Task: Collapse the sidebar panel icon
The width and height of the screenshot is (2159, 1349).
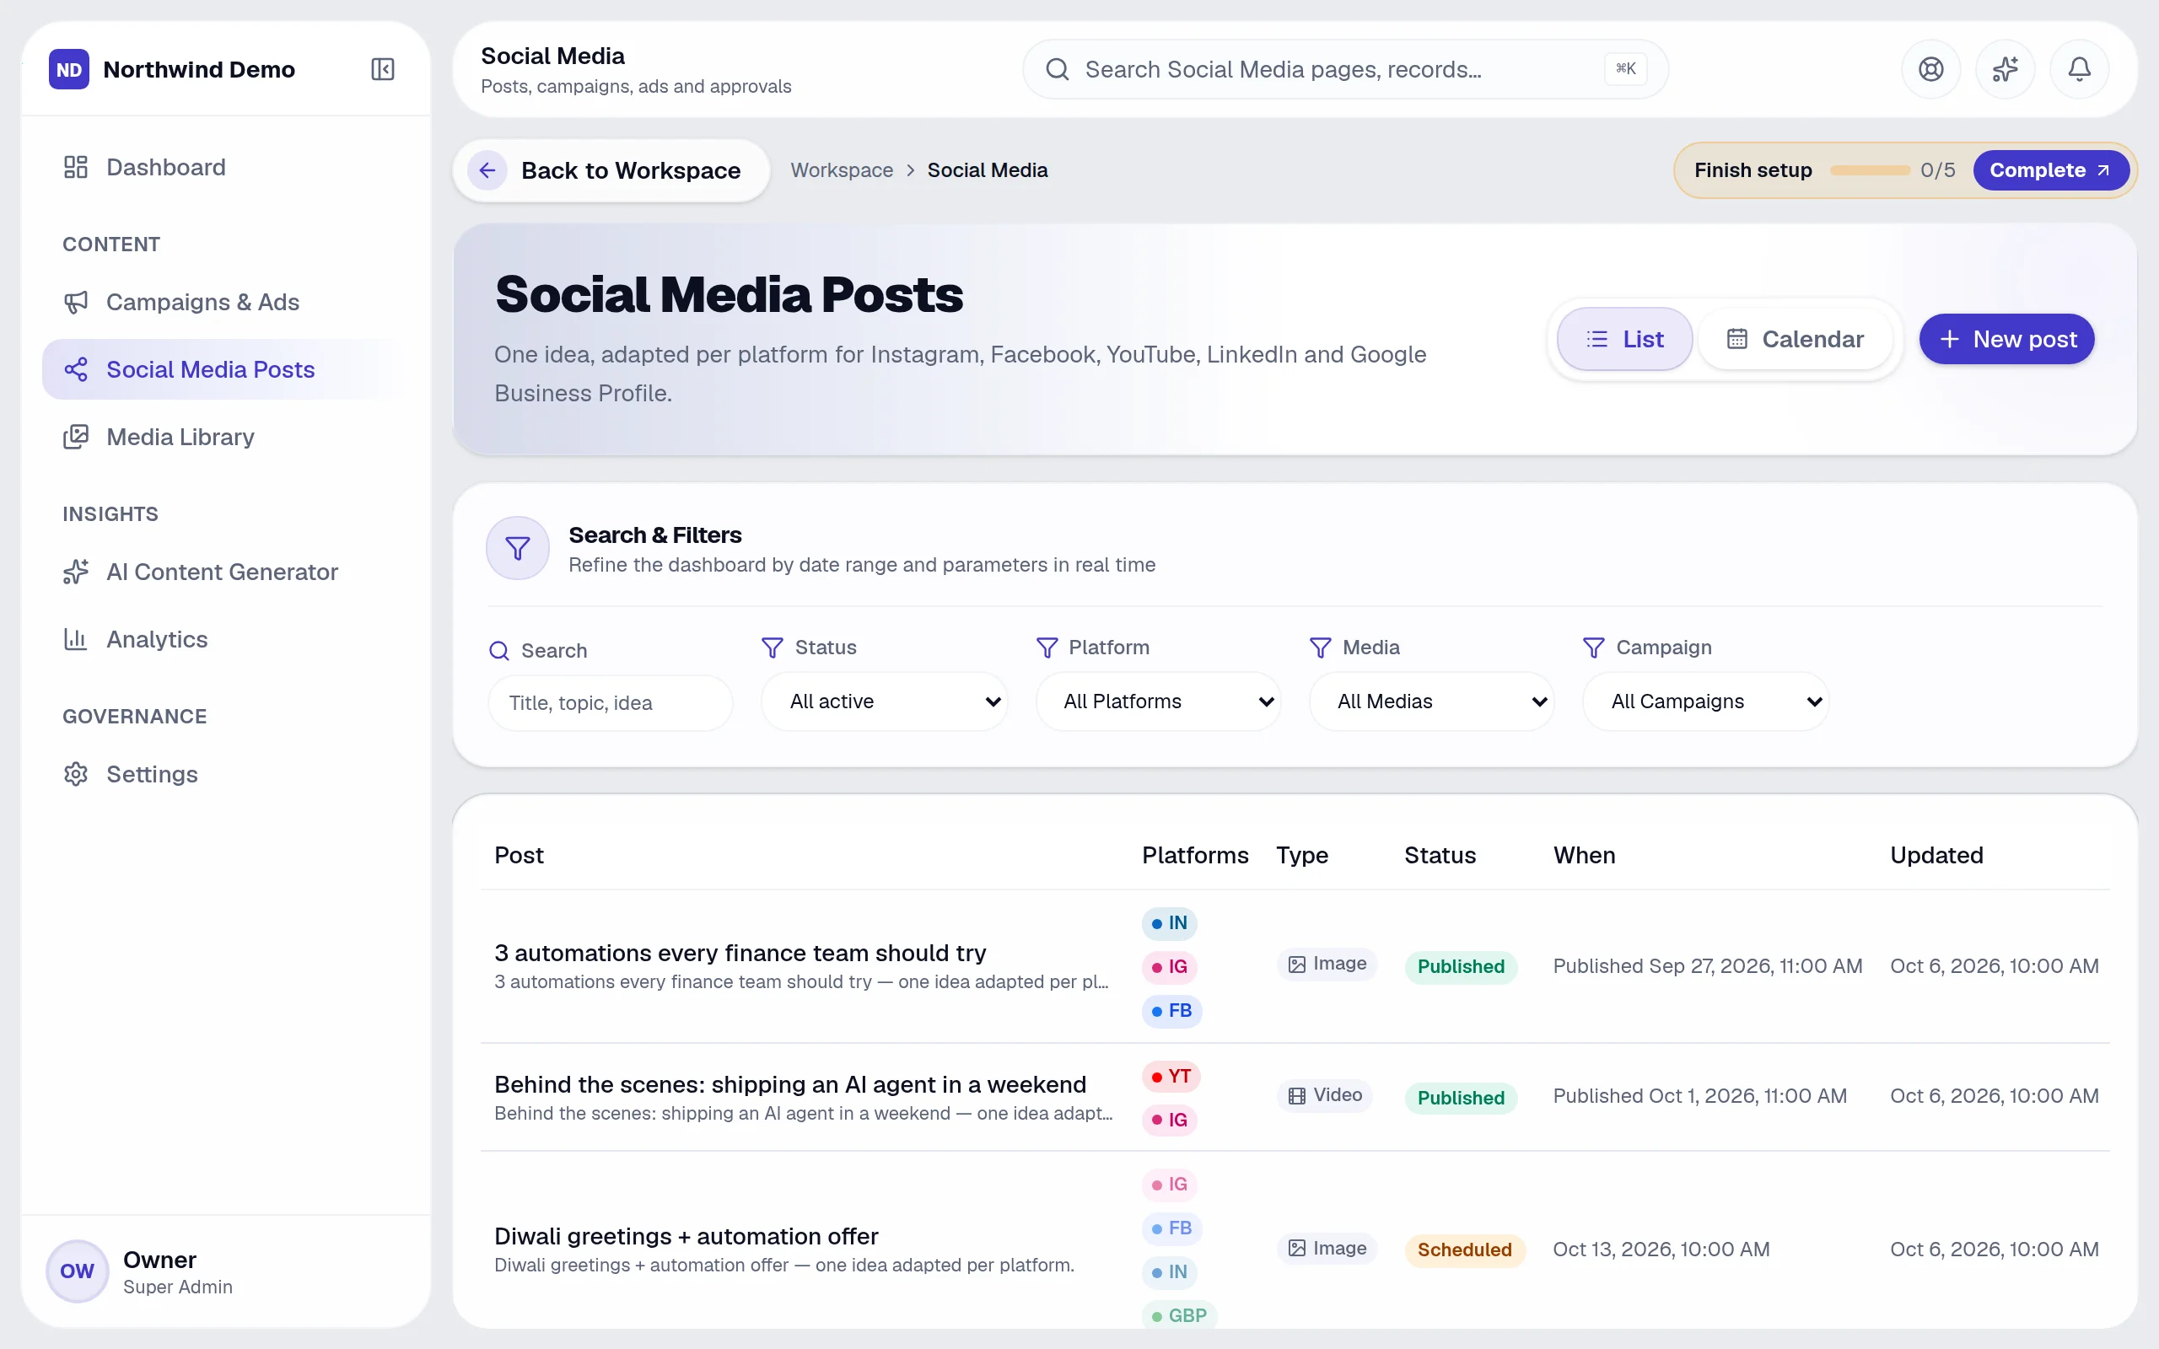Action: pyautogui.click(x=383, y=68)
